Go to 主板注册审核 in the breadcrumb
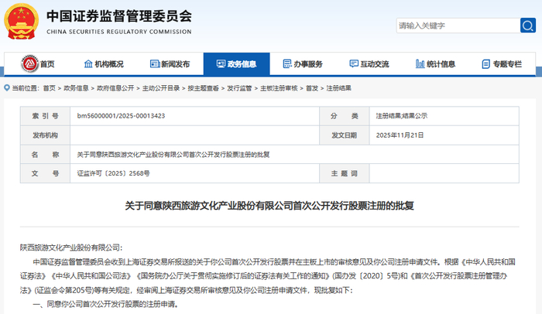 click(x=279, y=88)
